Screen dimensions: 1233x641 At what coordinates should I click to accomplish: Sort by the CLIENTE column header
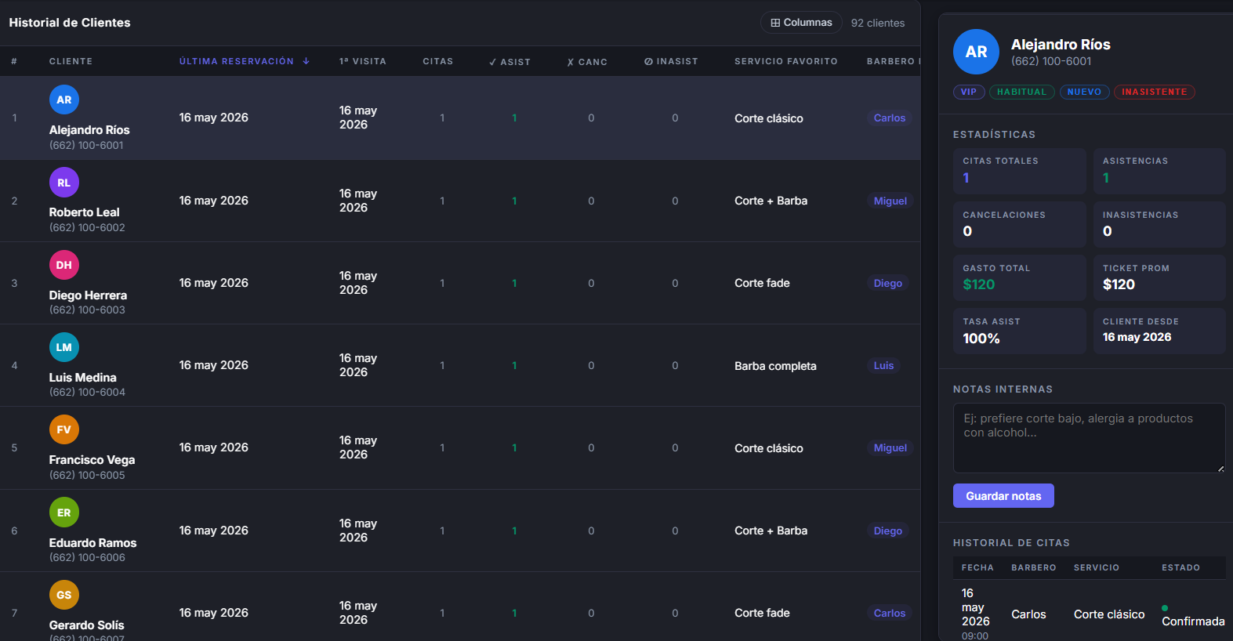[71, 61]
